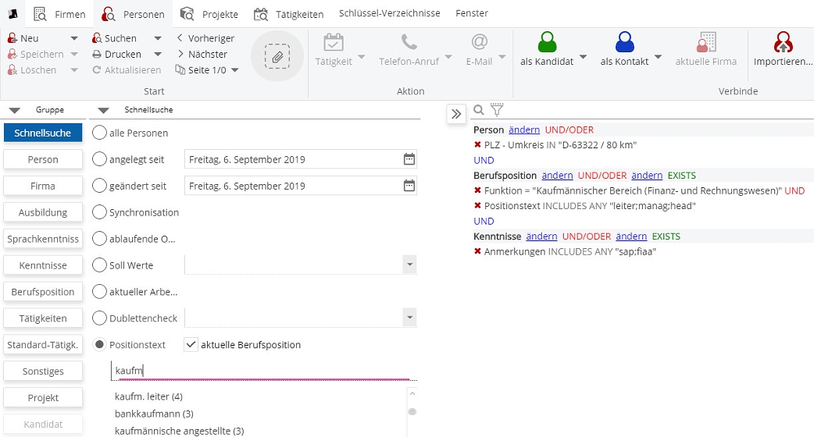Click the blue 'als Kontakt' person icon
Image resolution: width=814 pixels, height=437 pixels.
pos(624,42)
